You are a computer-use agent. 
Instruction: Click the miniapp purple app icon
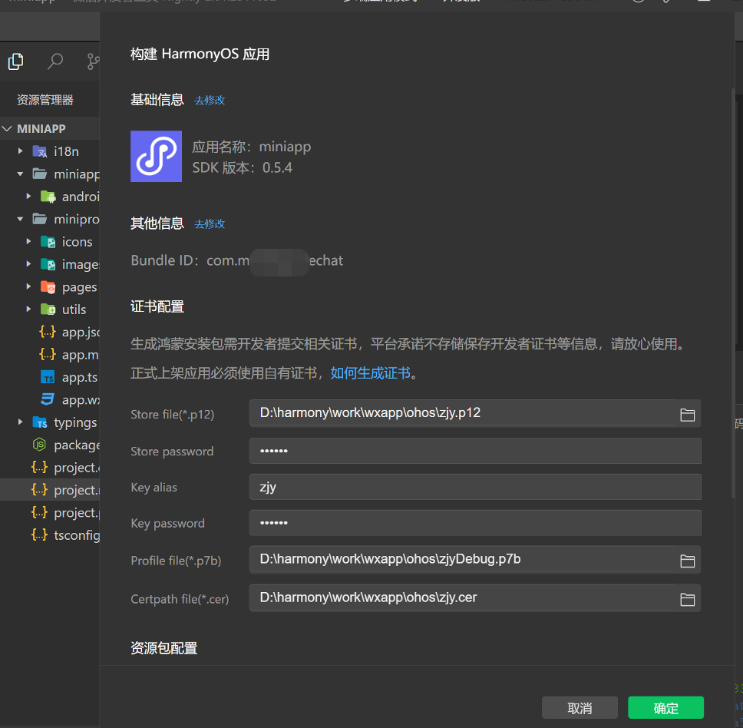[156, 156]
